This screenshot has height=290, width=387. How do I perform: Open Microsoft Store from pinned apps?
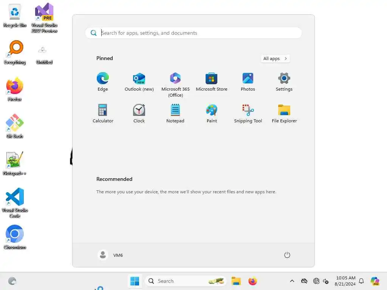[212, 82]
